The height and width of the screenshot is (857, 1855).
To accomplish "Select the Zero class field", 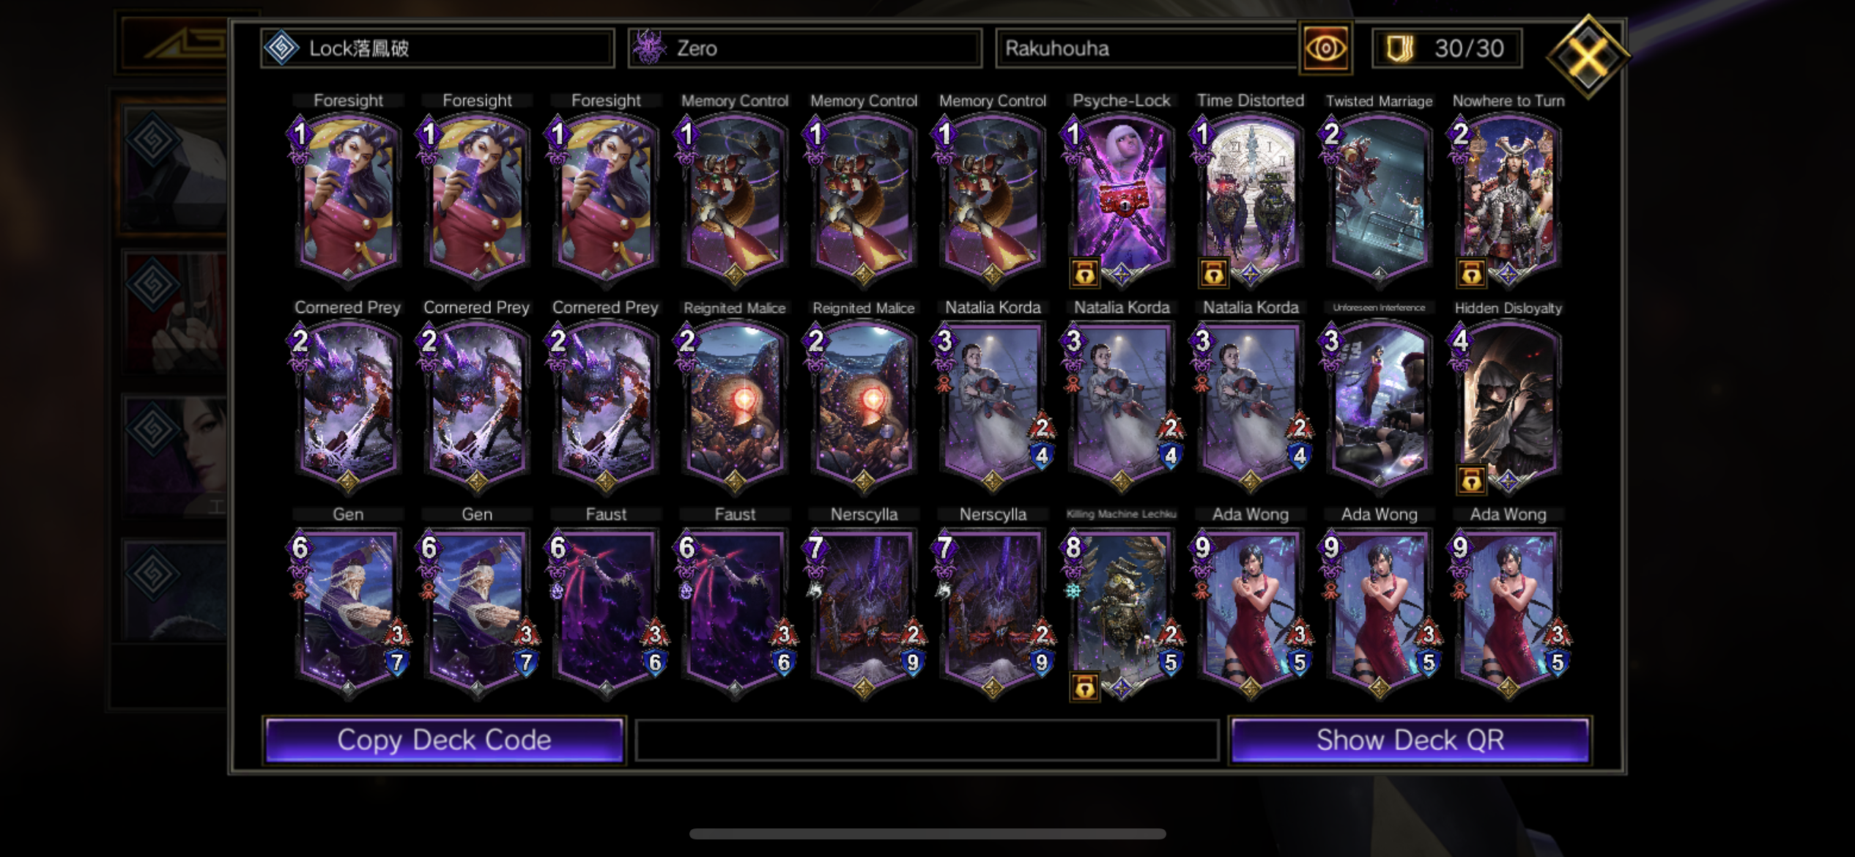I will pyautogui.click(x=804, y=48).
